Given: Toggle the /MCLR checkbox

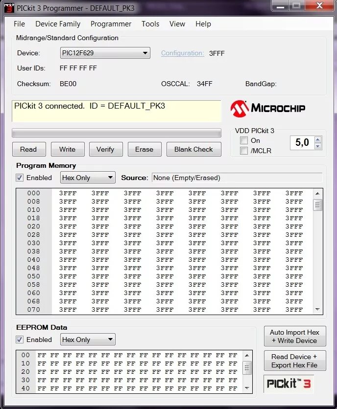Looking at the screenshot, I should (244, 151).
